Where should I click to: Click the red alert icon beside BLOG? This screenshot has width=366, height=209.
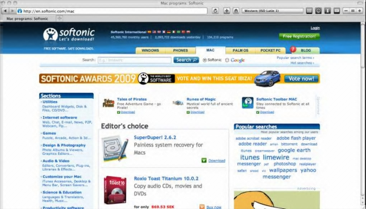[293, 49]
